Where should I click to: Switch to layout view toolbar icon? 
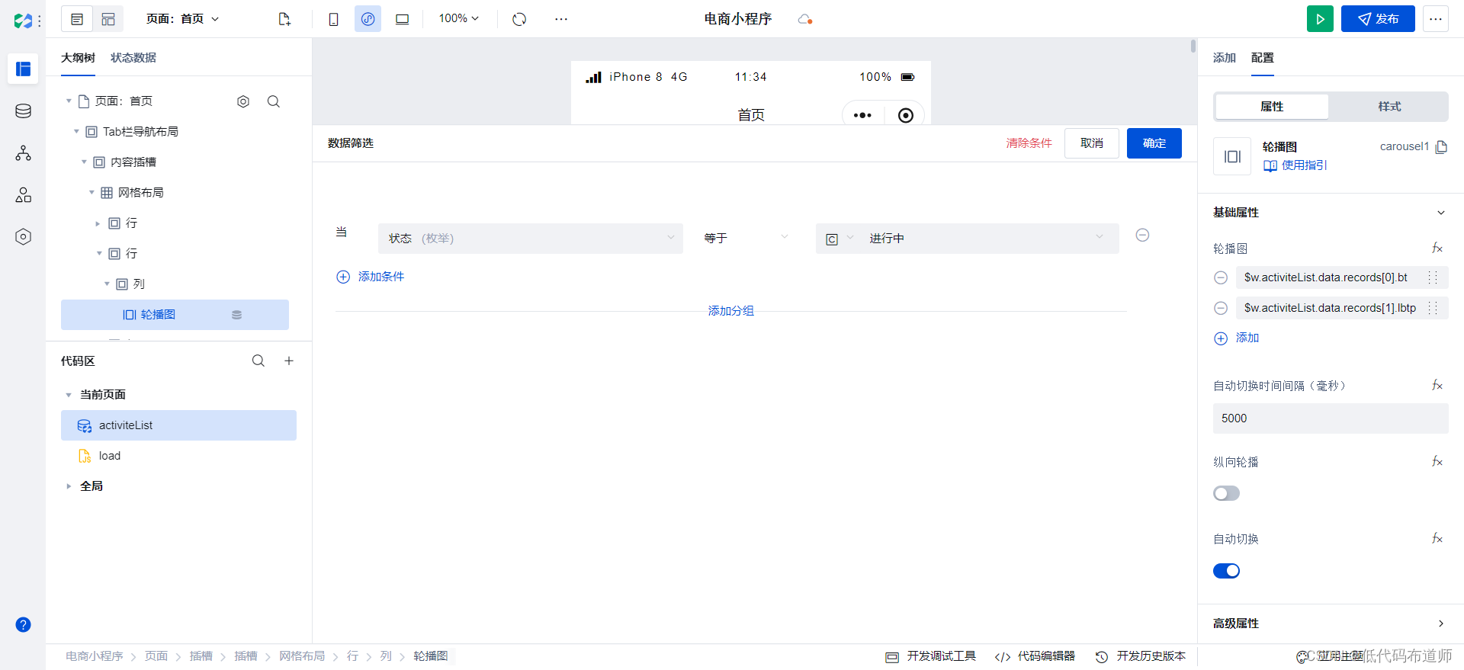pos(108,19)
